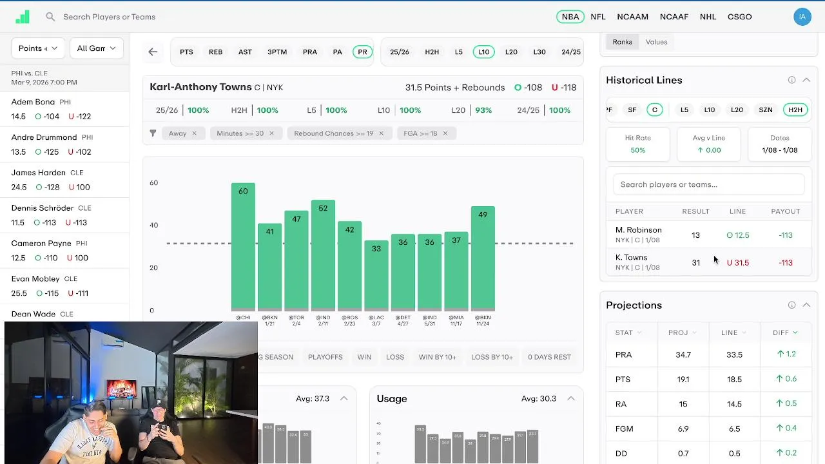Viewport: 825px width, 464px height.
Task: Click the Over -108 odds
Action: click(529, 88)
